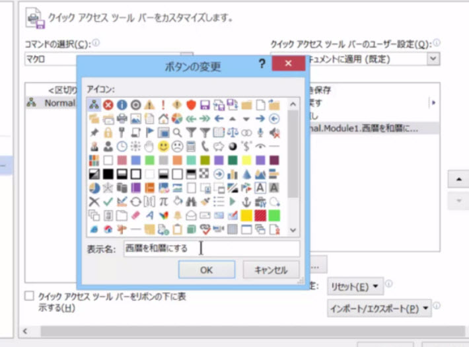Pick the printer icon
469x347 pixels.
point(122,119)
